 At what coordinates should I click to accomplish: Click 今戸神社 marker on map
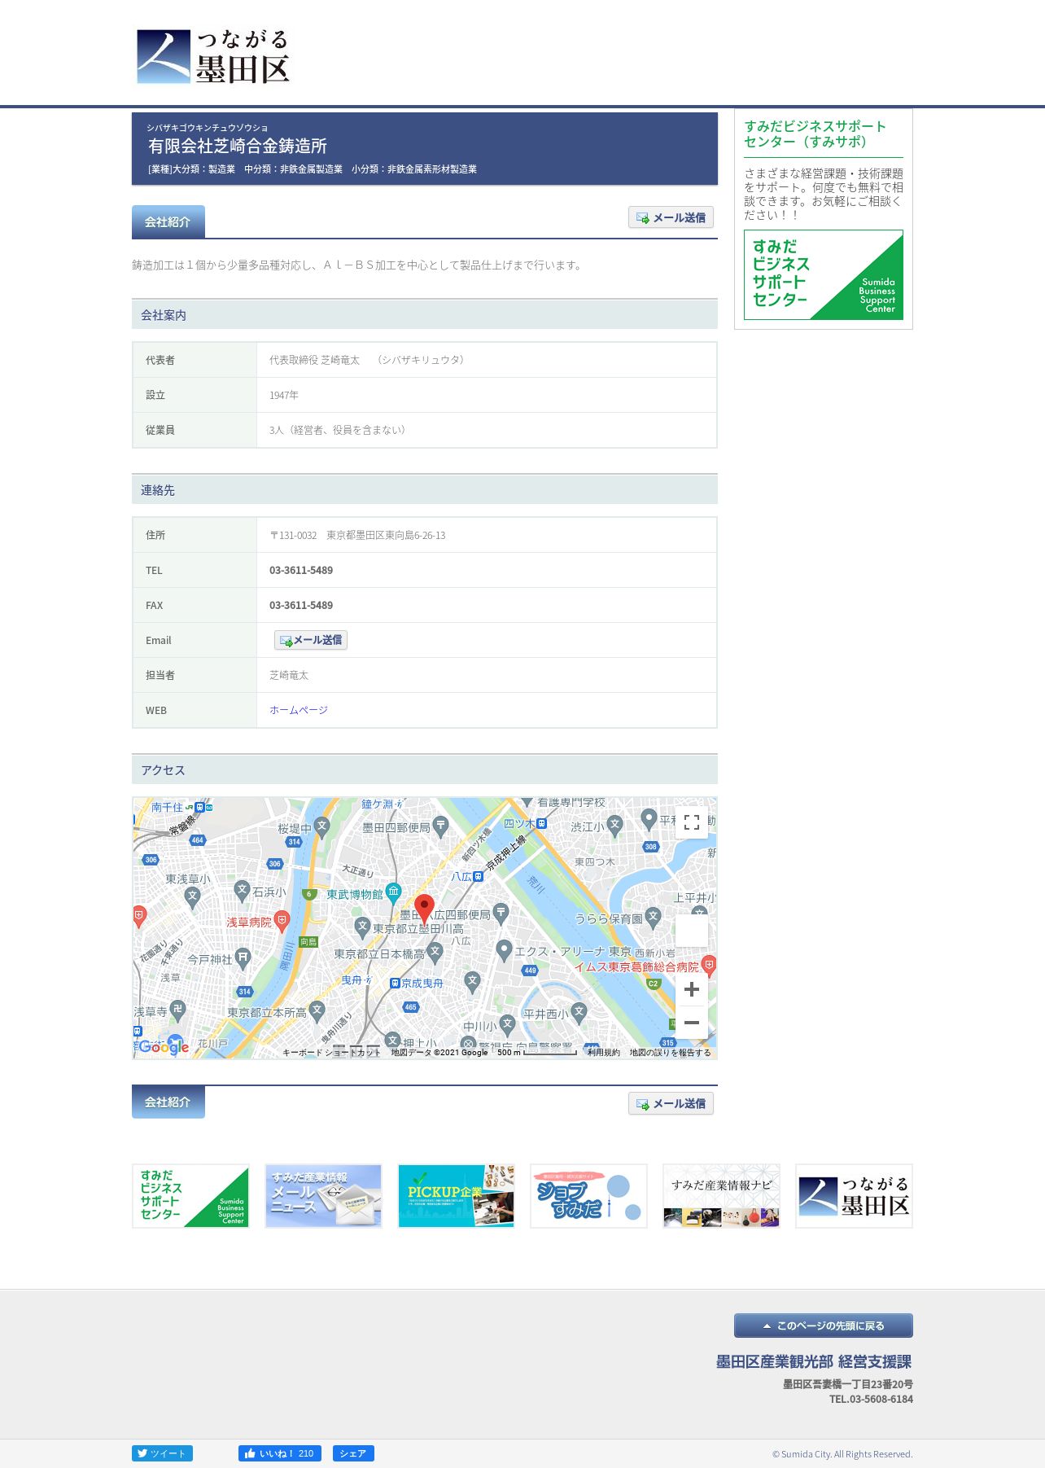[243, 957]
